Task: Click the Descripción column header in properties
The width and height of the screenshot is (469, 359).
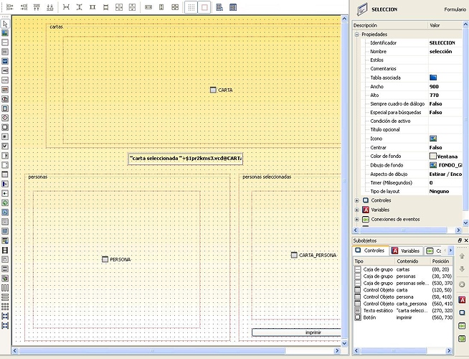Action: tap(390, 25)
